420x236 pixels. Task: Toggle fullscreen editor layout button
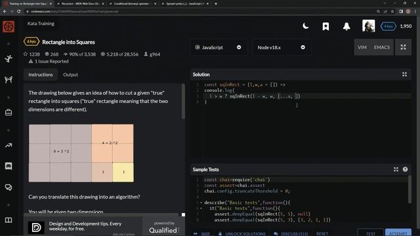(x=403, y=47)
